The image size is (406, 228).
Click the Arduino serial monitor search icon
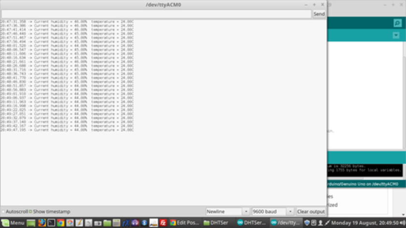coord(397,23)
